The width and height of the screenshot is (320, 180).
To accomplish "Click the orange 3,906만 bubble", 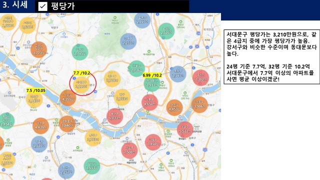I will (199, 104).
